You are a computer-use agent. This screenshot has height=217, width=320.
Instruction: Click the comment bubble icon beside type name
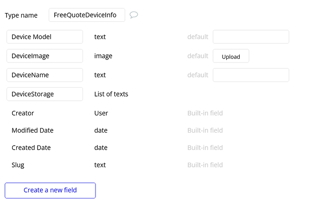(134, 15)
